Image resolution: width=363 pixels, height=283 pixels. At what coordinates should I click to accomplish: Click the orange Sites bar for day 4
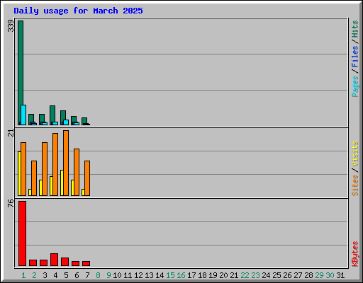click(55, 164)
